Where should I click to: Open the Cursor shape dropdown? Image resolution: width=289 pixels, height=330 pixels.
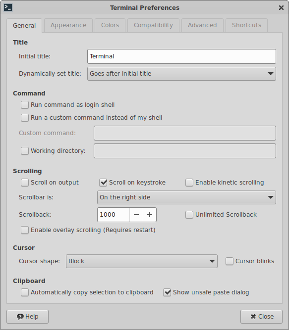142,261
